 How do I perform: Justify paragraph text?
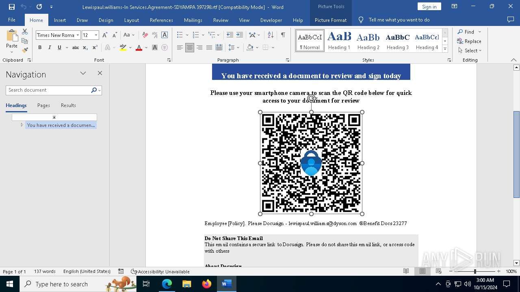209,47
